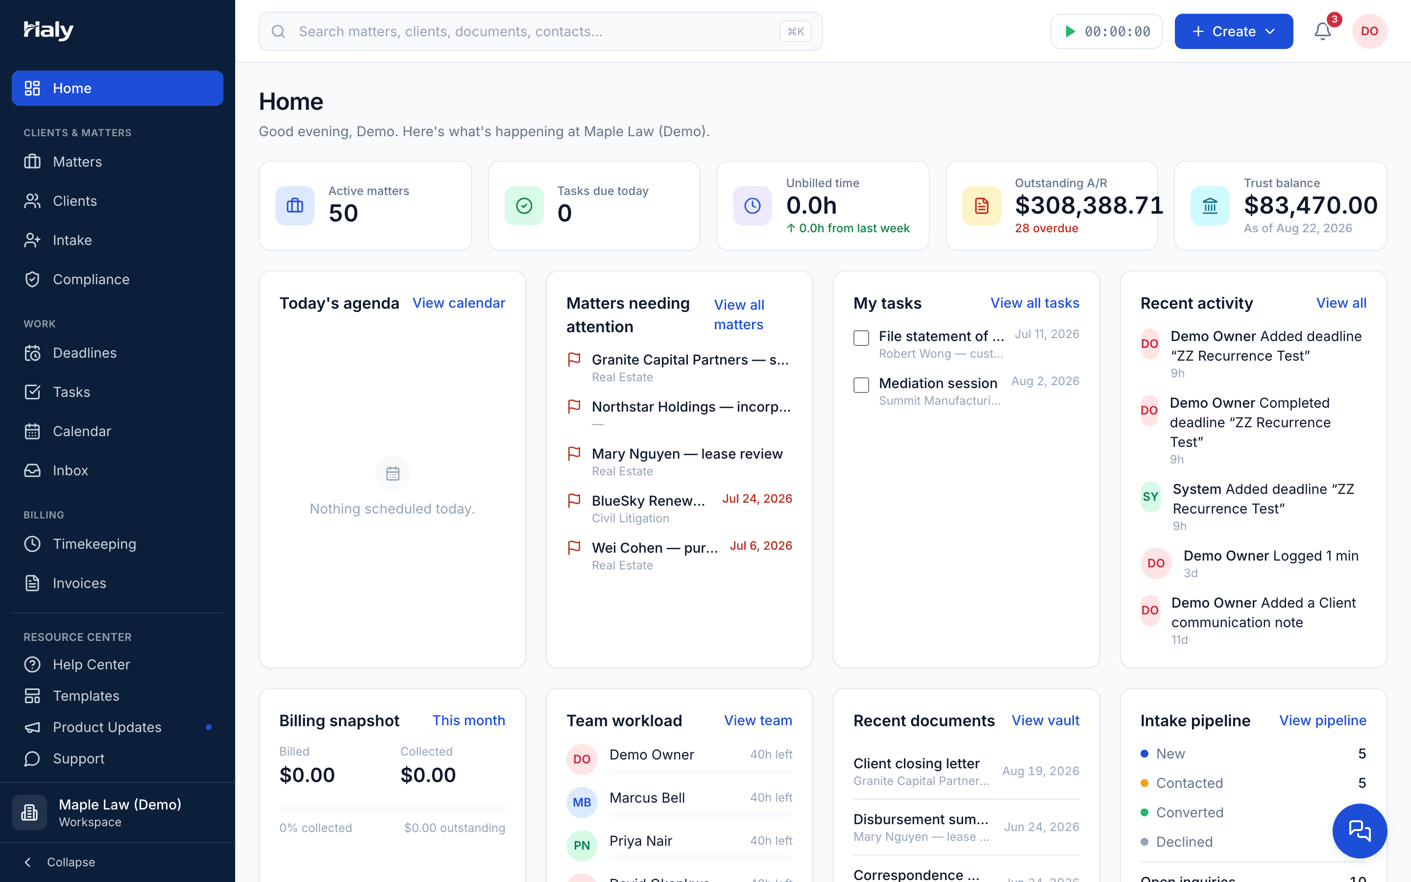Open notifications bell icon
Viewport: 1411px width, 882px height.
pyautogui.click(x=1322, y=31)
